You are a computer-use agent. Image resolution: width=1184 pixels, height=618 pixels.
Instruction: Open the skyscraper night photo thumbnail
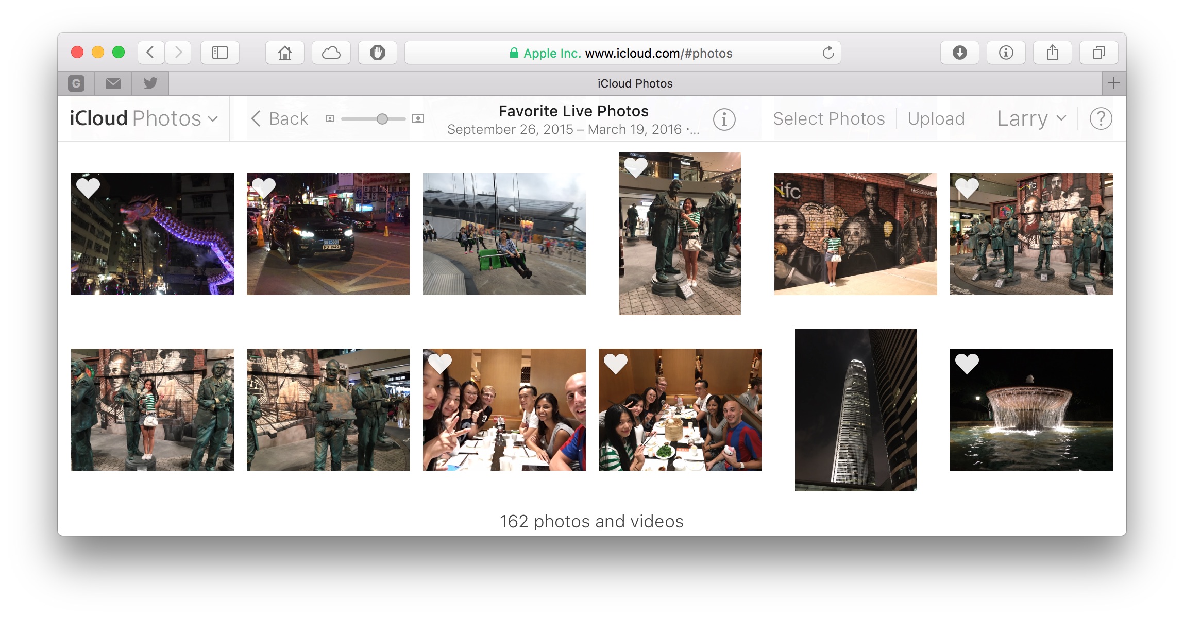coord(856,409)
